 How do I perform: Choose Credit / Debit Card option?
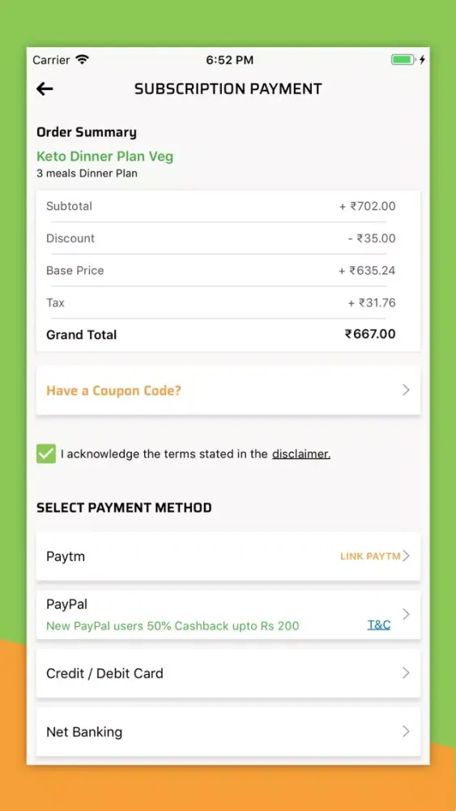coord(228,673)
